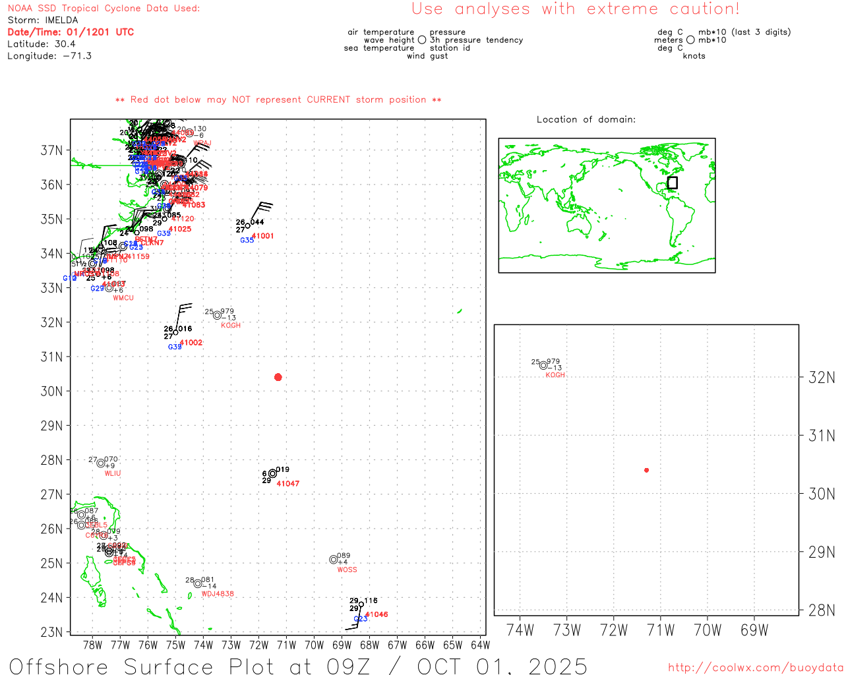
Task: Open the coolwx.com buoydata link
Action: point(755,668)
